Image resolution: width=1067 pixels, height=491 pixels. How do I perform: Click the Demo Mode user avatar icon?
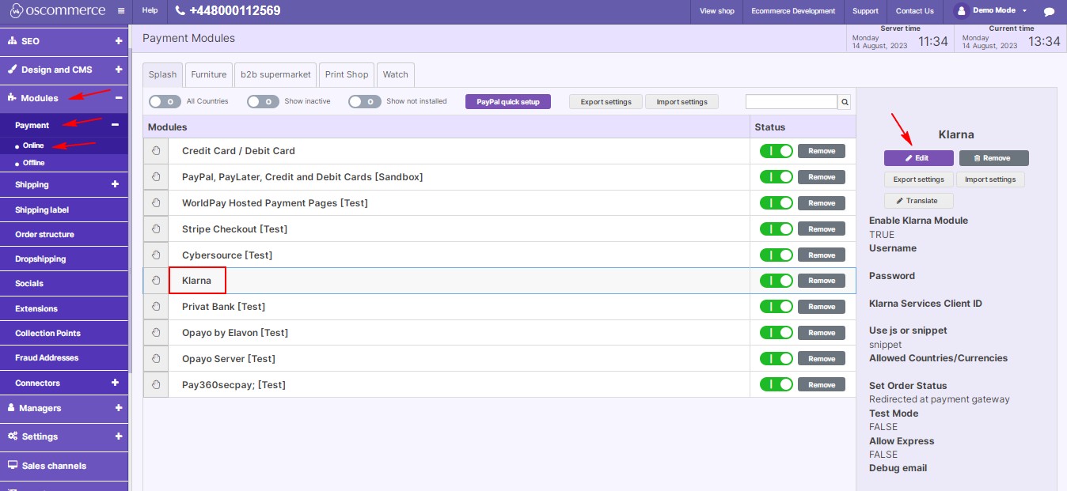coord(962,11)
